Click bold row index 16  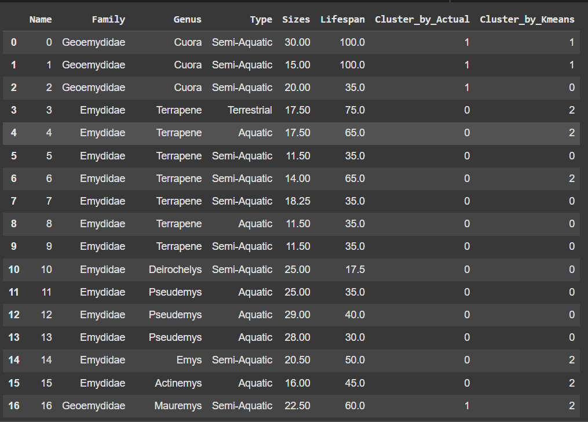pyautogui.click(x=14, y=406)
